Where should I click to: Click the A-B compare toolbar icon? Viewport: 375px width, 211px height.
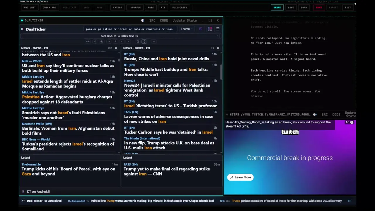[88, 42]
